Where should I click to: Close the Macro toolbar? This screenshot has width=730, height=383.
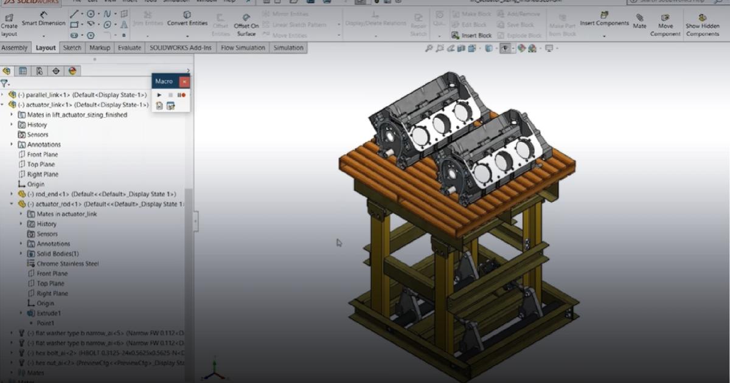tap(184, 81)
